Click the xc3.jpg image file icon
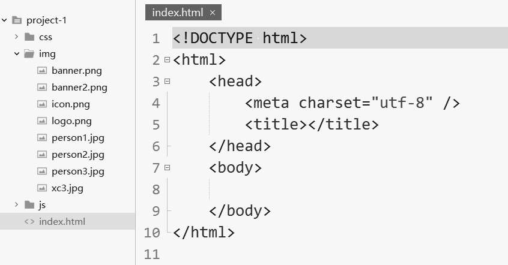The width and height of the screenshot is (508, 265). (42, 188)
